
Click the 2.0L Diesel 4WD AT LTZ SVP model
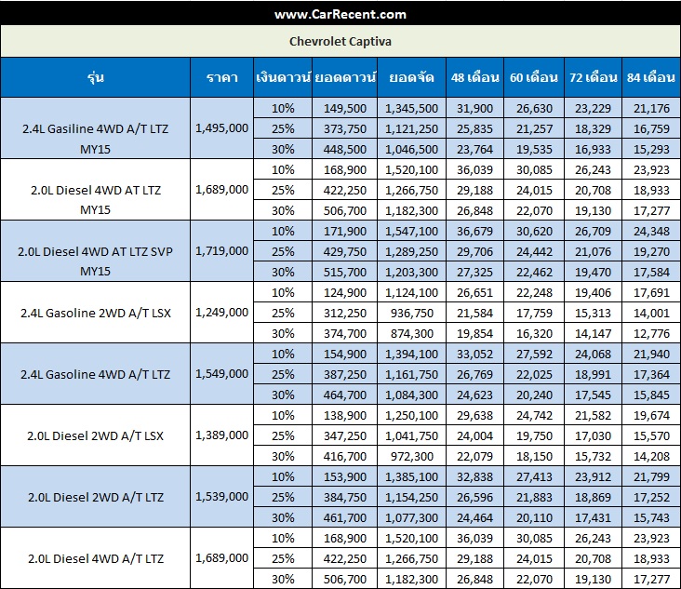(x=95, y=251)
